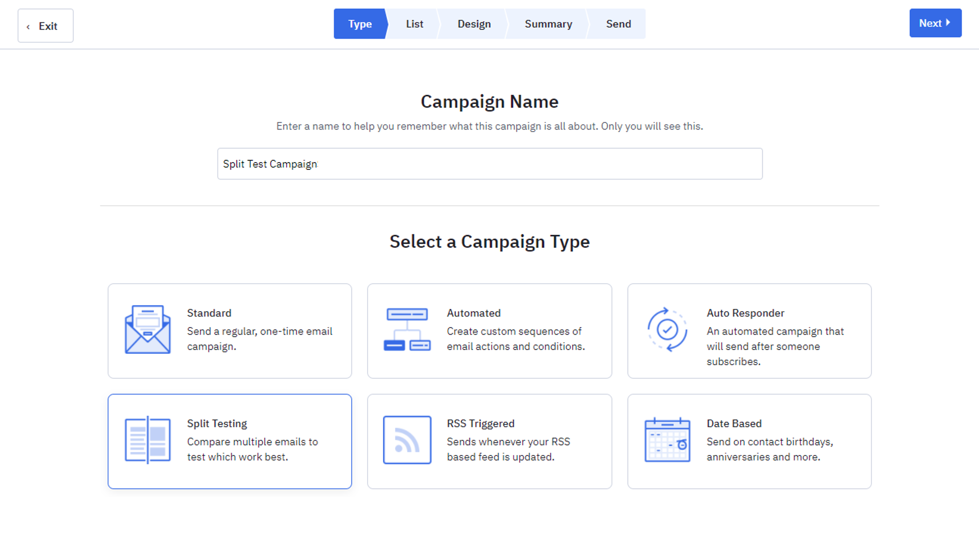Click the Date Based calendar icon
Viewport: 979px width, 557px height.
666,440
